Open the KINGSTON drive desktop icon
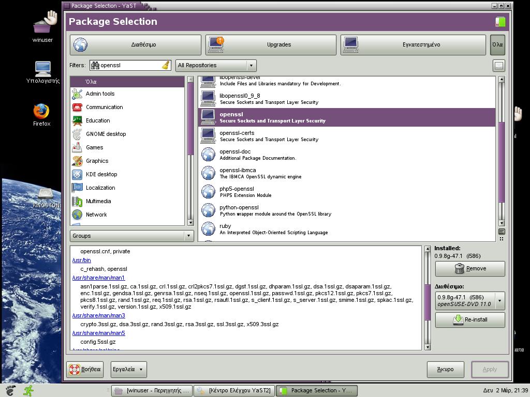 click(46, 198)
